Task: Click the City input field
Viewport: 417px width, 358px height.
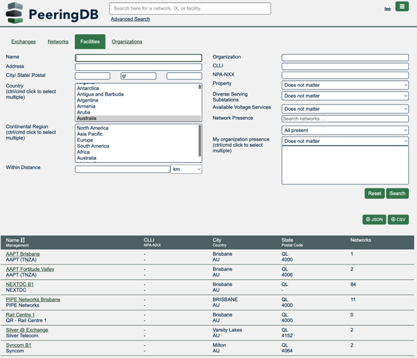Action: pos(92,76)
